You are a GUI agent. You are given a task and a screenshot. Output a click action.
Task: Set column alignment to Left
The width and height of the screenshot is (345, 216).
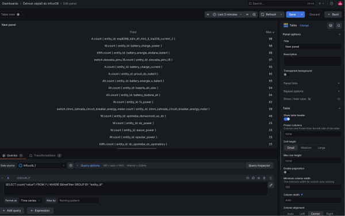tap(302, 214)
